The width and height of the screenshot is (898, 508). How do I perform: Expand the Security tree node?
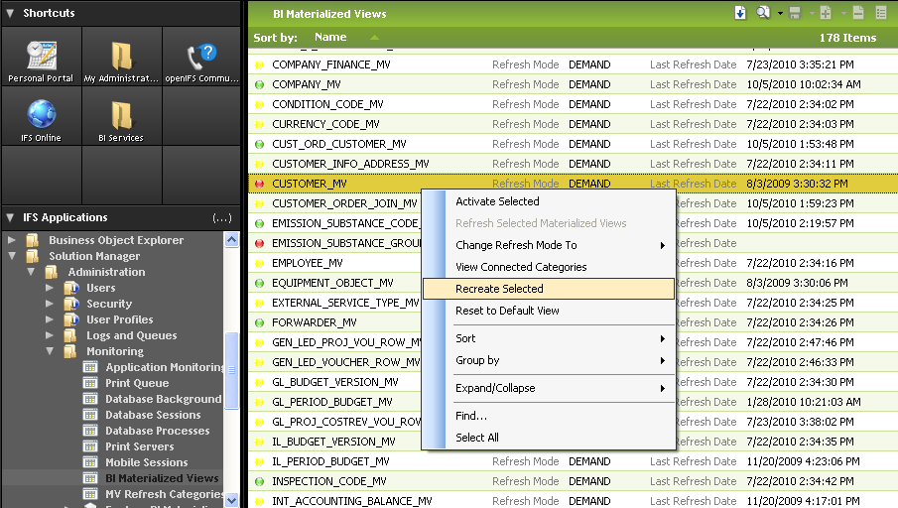coord(50,304)
